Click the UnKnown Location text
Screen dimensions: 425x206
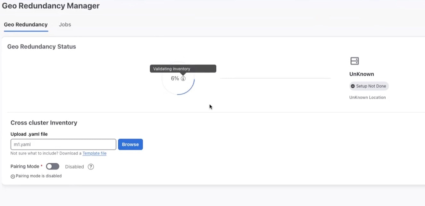point(367,98)
